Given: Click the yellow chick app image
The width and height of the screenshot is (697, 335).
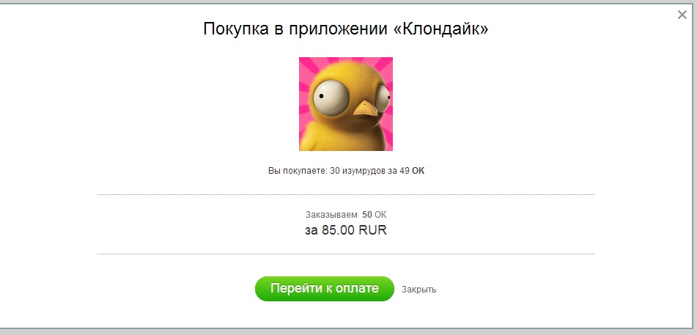Looking at the screenshot, I should (346, 104).
